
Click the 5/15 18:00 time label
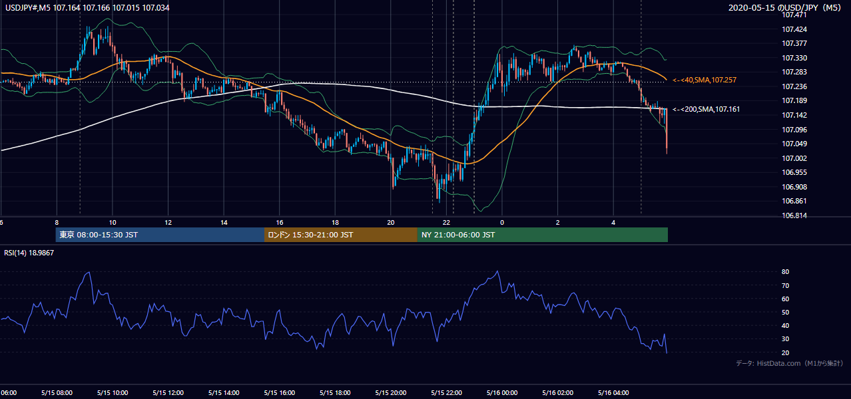click(x=335, y=393)
